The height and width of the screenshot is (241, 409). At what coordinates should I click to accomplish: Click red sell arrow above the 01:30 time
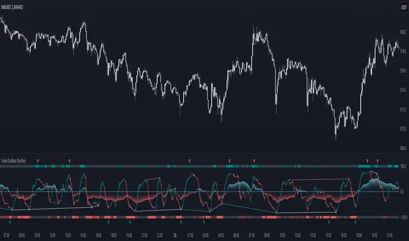point(190,161)
